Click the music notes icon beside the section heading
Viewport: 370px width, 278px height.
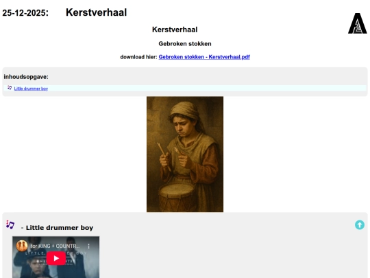point(10,224)
